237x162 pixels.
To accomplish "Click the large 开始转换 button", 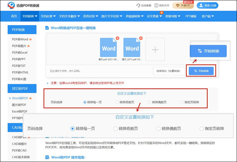I will 208,51.
